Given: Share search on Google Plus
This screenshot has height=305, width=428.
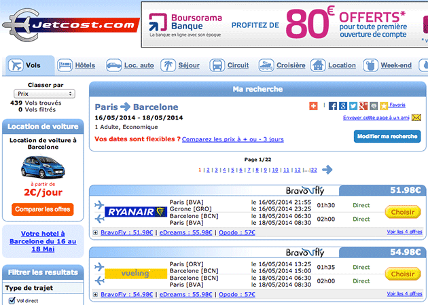Looking at the screenshot, I should [x=363, y=106].
